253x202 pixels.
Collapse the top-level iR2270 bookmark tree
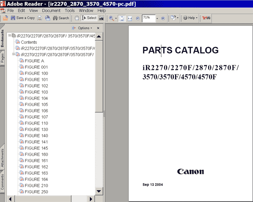(10, 35)
